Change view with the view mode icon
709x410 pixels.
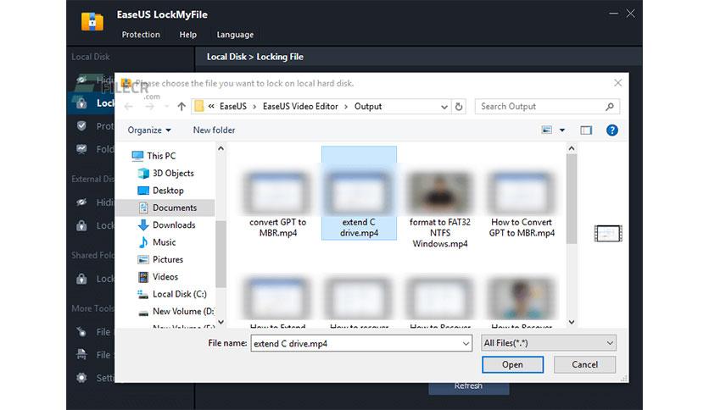click(547, 130)
